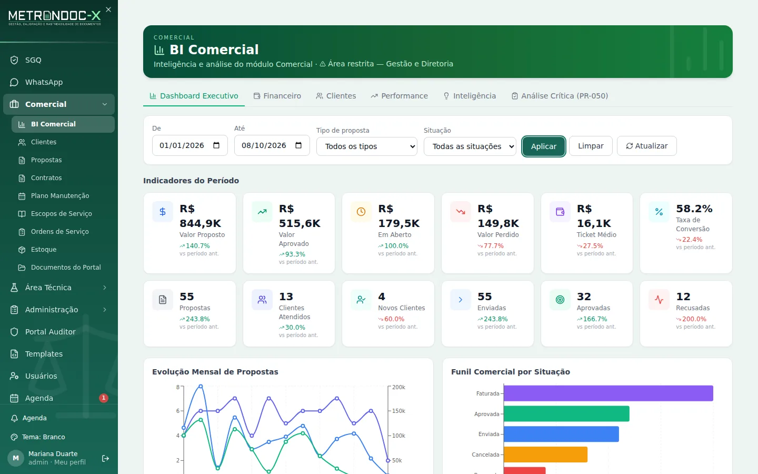Click the Valor Aprovado trend icon
Image resolution: width=758 pixels, height=474 pixels.
click(x=262, y=212)
